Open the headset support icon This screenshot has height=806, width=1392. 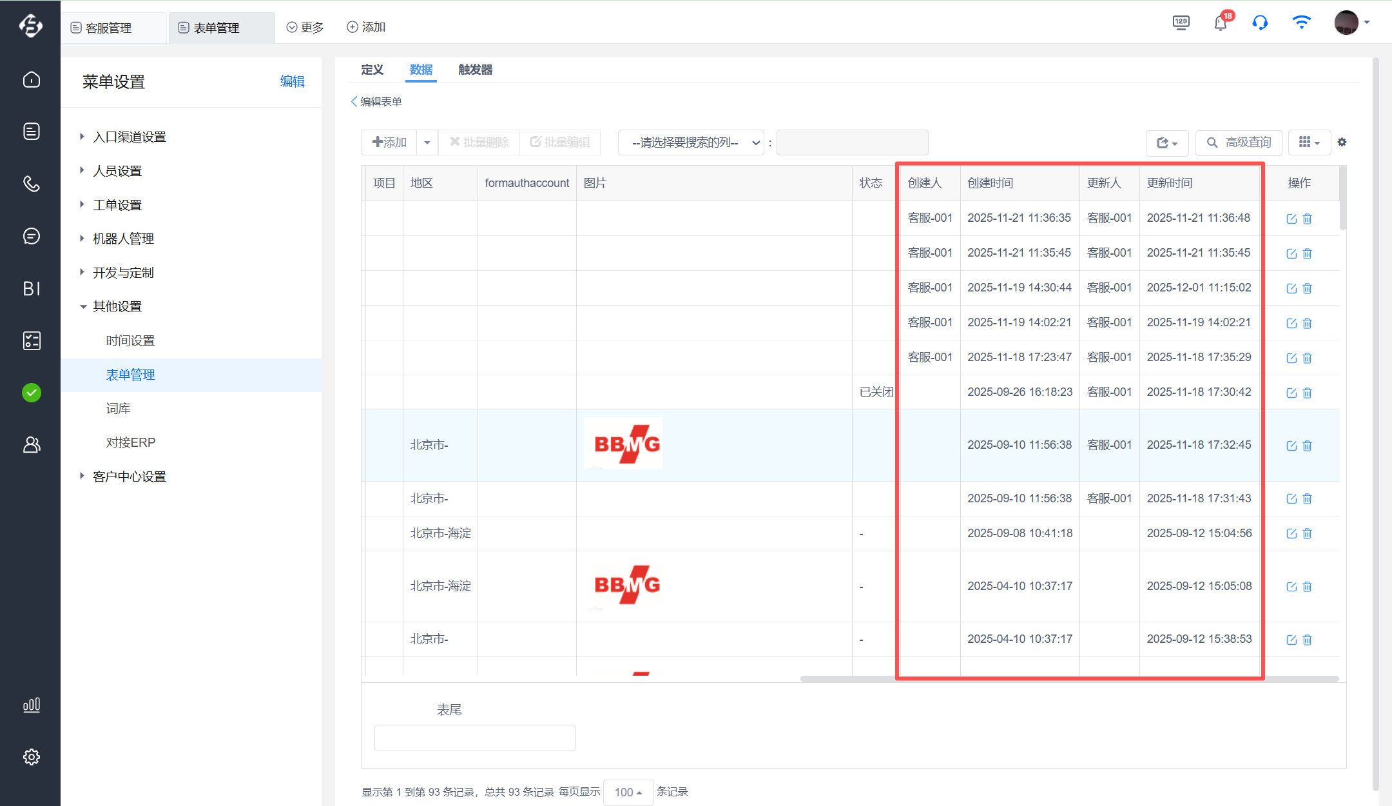pyautogui.click(x=1260, y=23)
